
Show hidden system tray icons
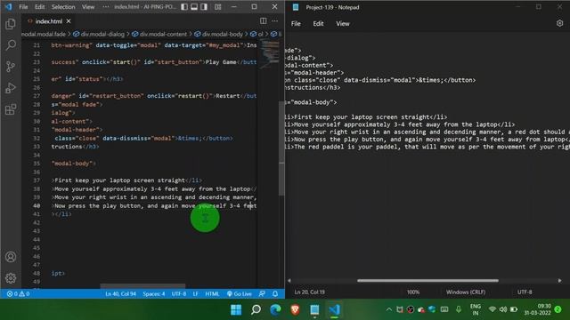point(388,309)
